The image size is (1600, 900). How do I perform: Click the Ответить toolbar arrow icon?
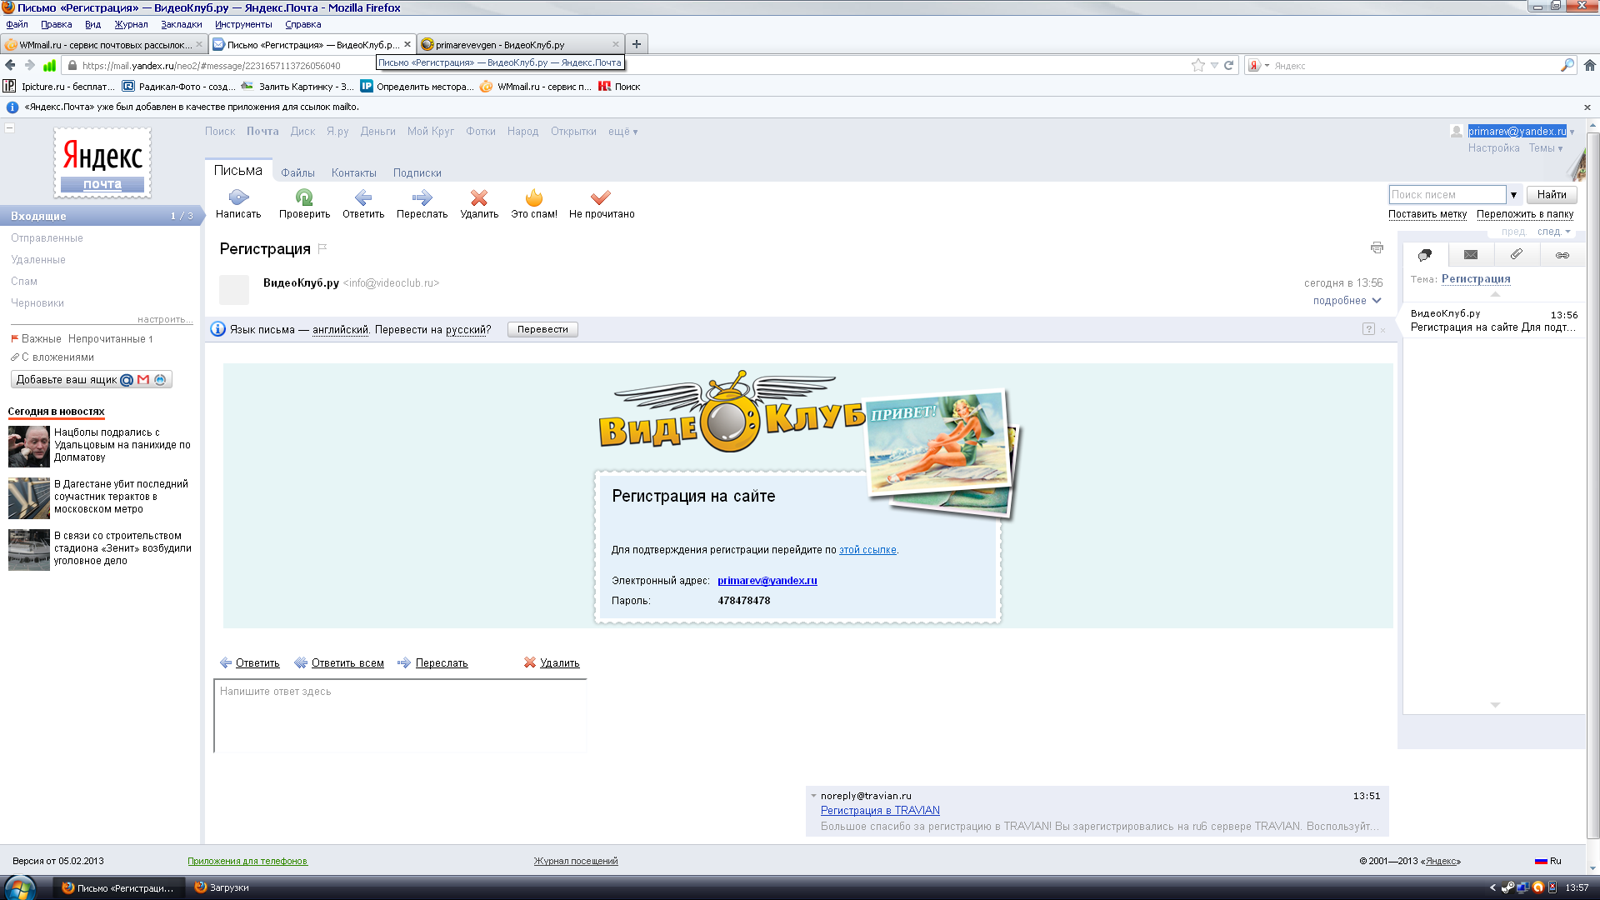click(363, 197)
